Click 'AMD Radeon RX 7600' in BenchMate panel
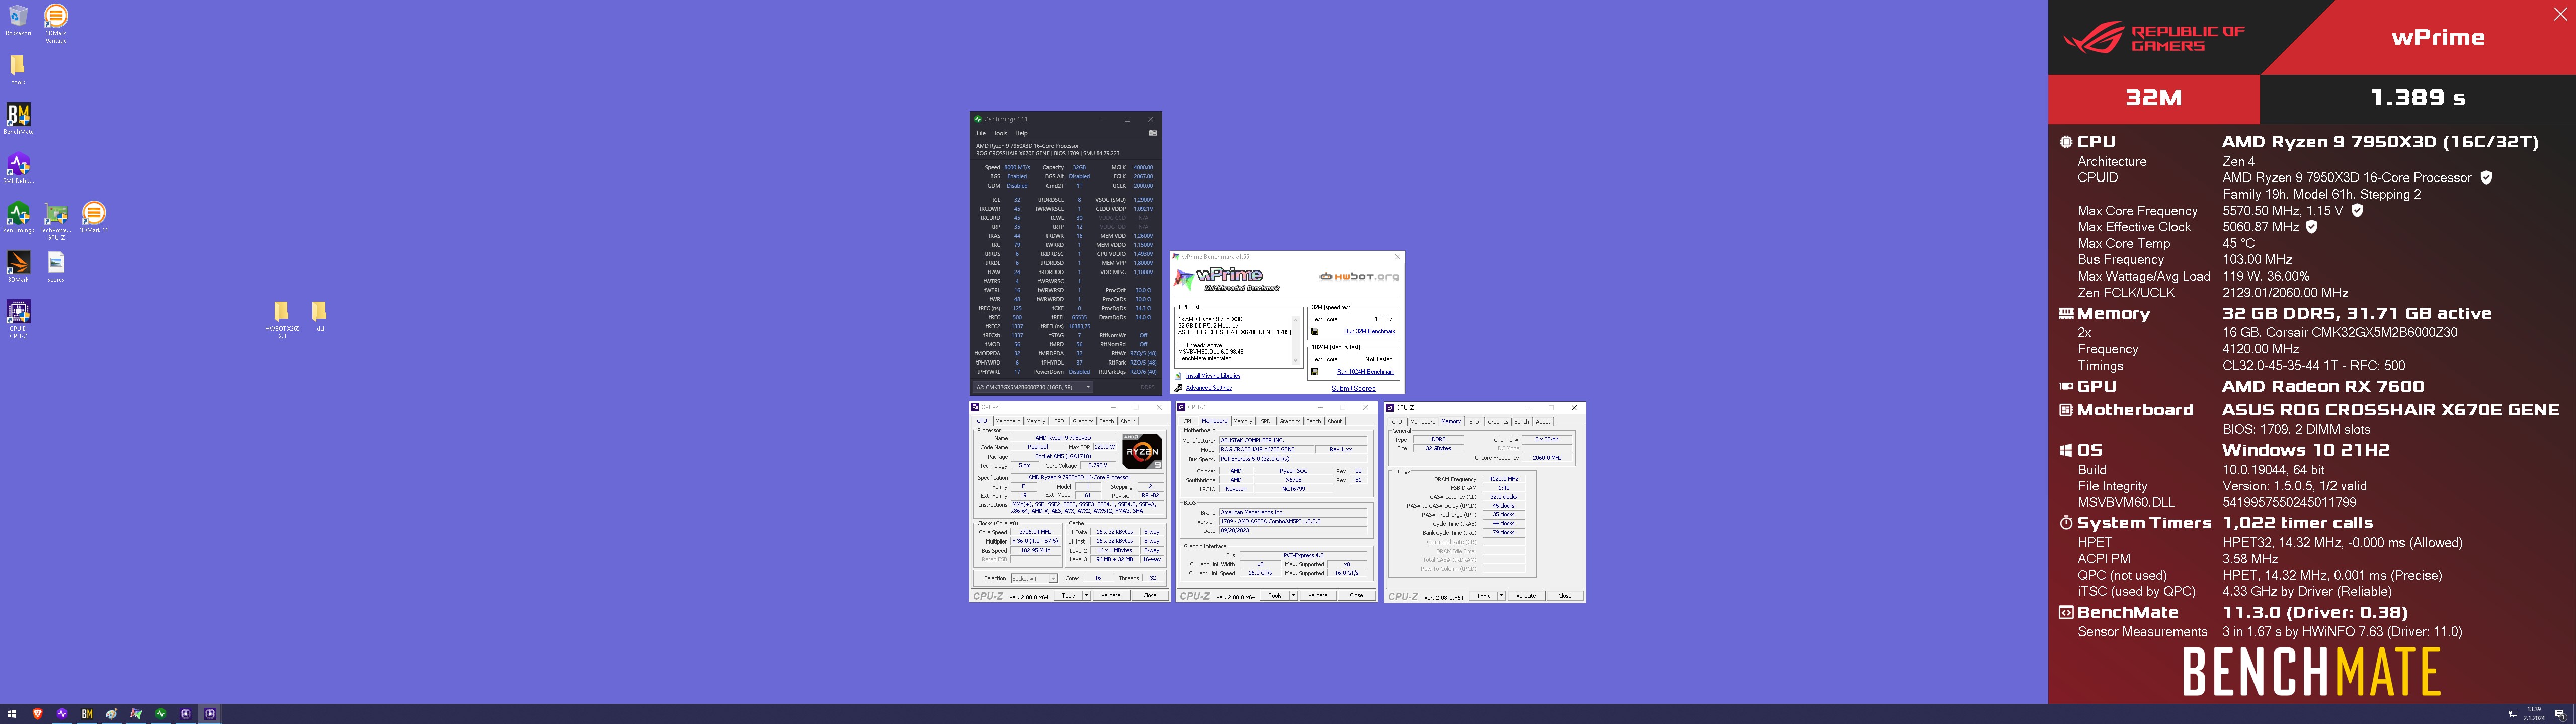This screenshot has width=2576, height=724. (x=2323, y=386)
